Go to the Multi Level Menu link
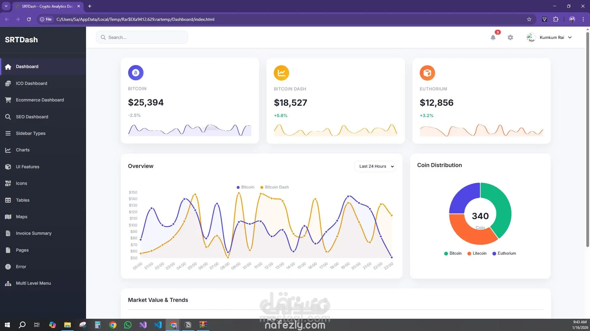This screenshot has width=590, height=331. coord(33,283)
